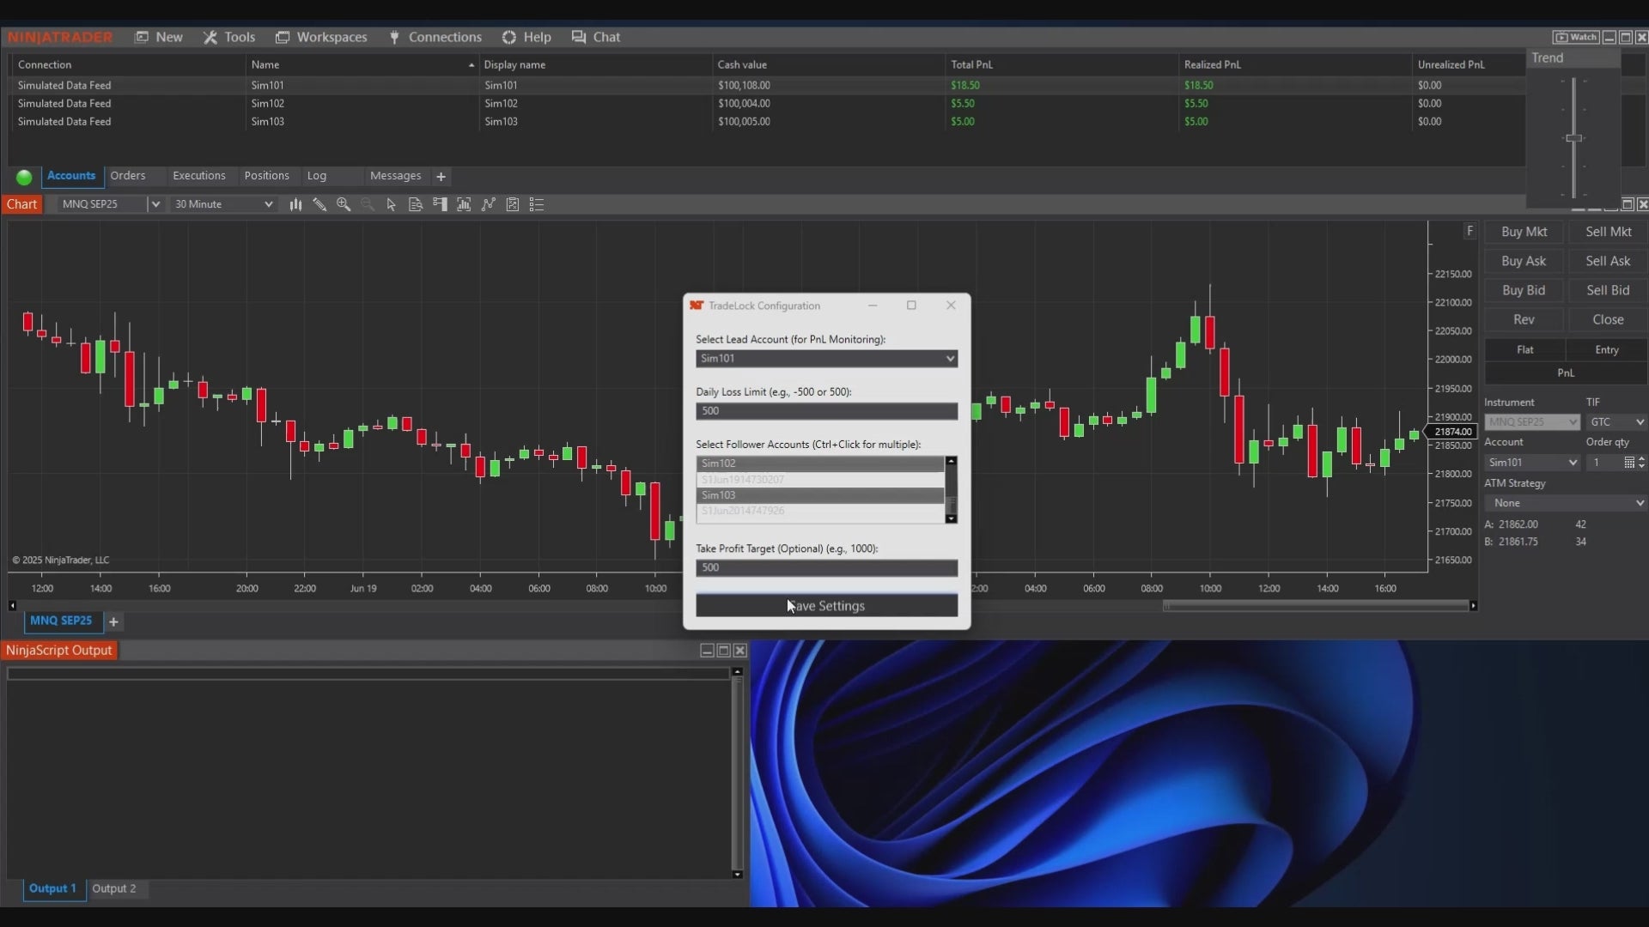The image size is (1649, 927).
Task: Open the data box icon
Action: tap(416, 204)
